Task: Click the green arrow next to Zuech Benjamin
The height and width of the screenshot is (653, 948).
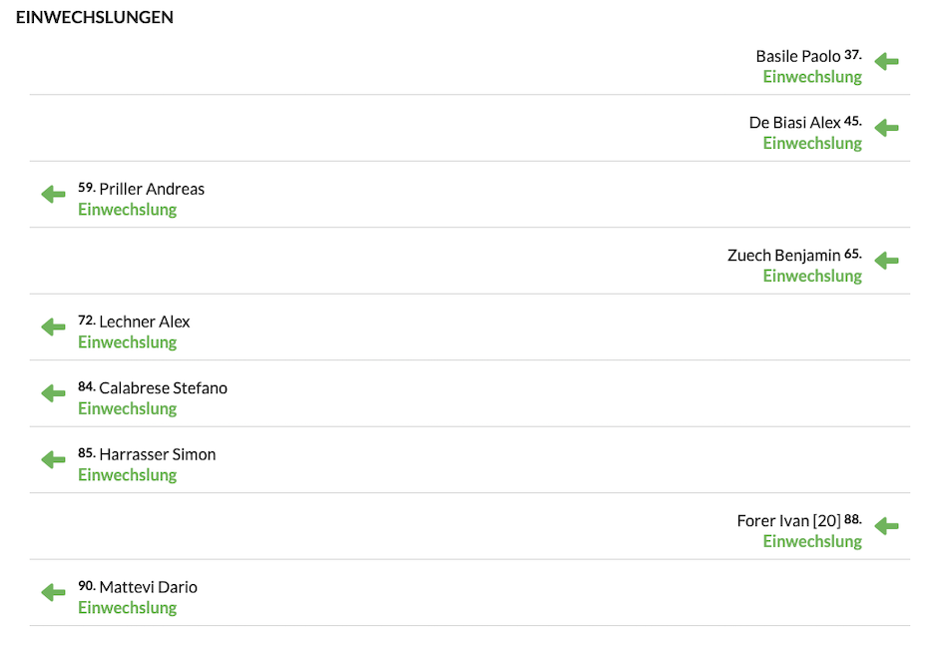Action: (x=886, y=261)
